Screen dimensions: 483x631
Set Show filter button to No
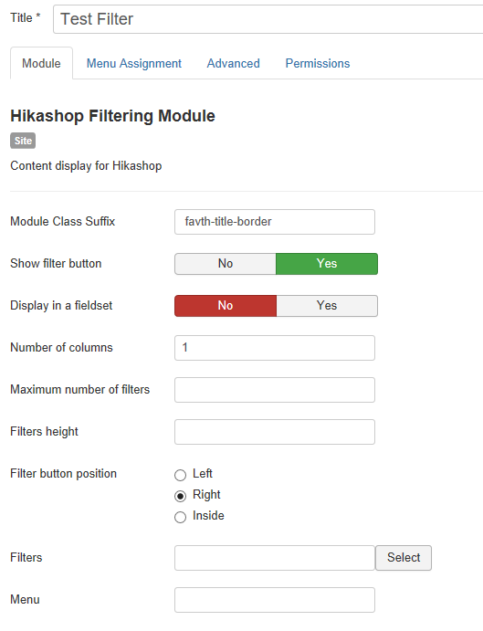[226, 264]
